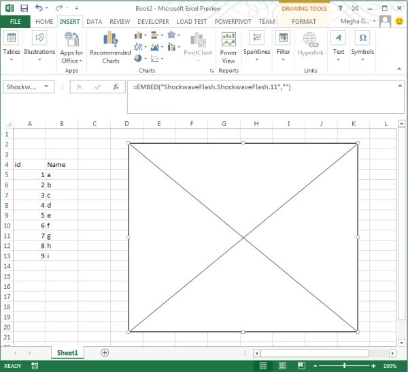
Task: Click the greyed PivotChart button
Action: click(x=198, y=47)
